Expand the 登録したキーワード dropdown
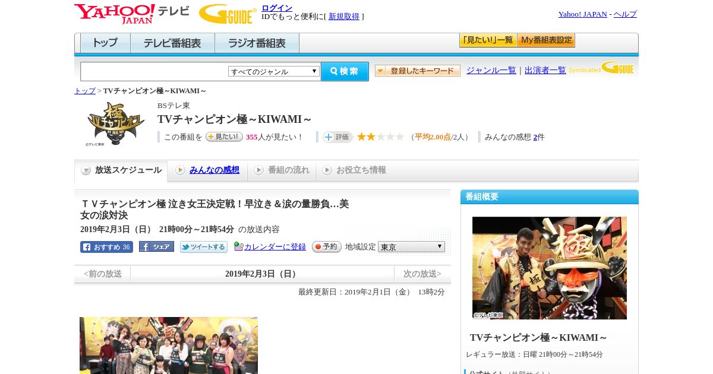 point(418,71)
